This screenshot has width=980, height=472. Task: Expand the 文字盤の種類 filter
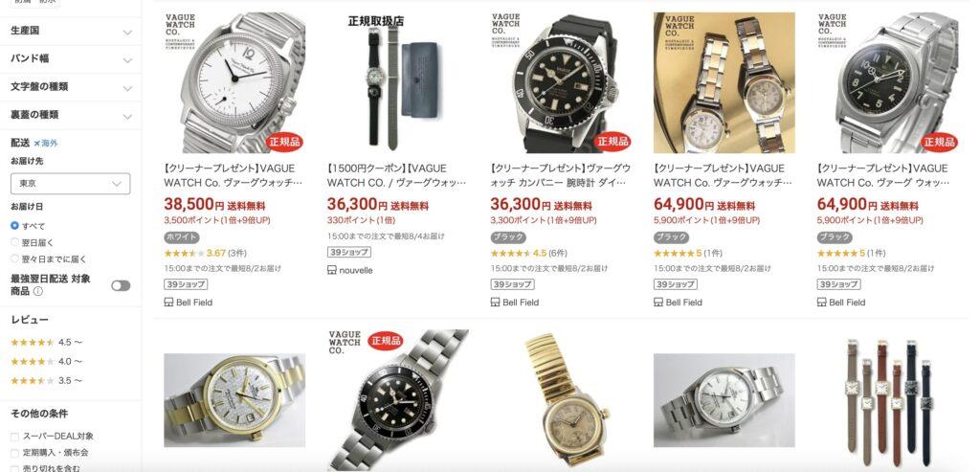71,87
